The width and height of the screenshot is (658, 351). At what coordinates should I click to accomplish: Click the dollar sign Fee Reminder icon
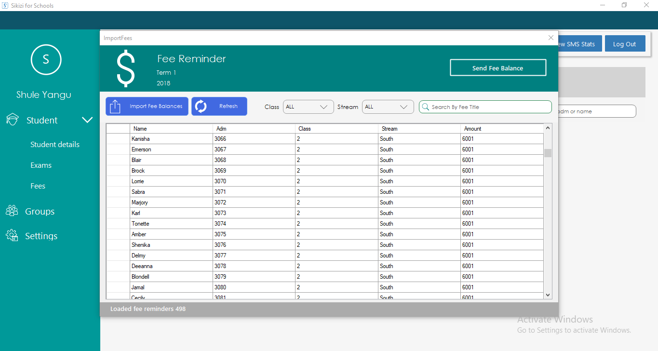click(126, 68)
